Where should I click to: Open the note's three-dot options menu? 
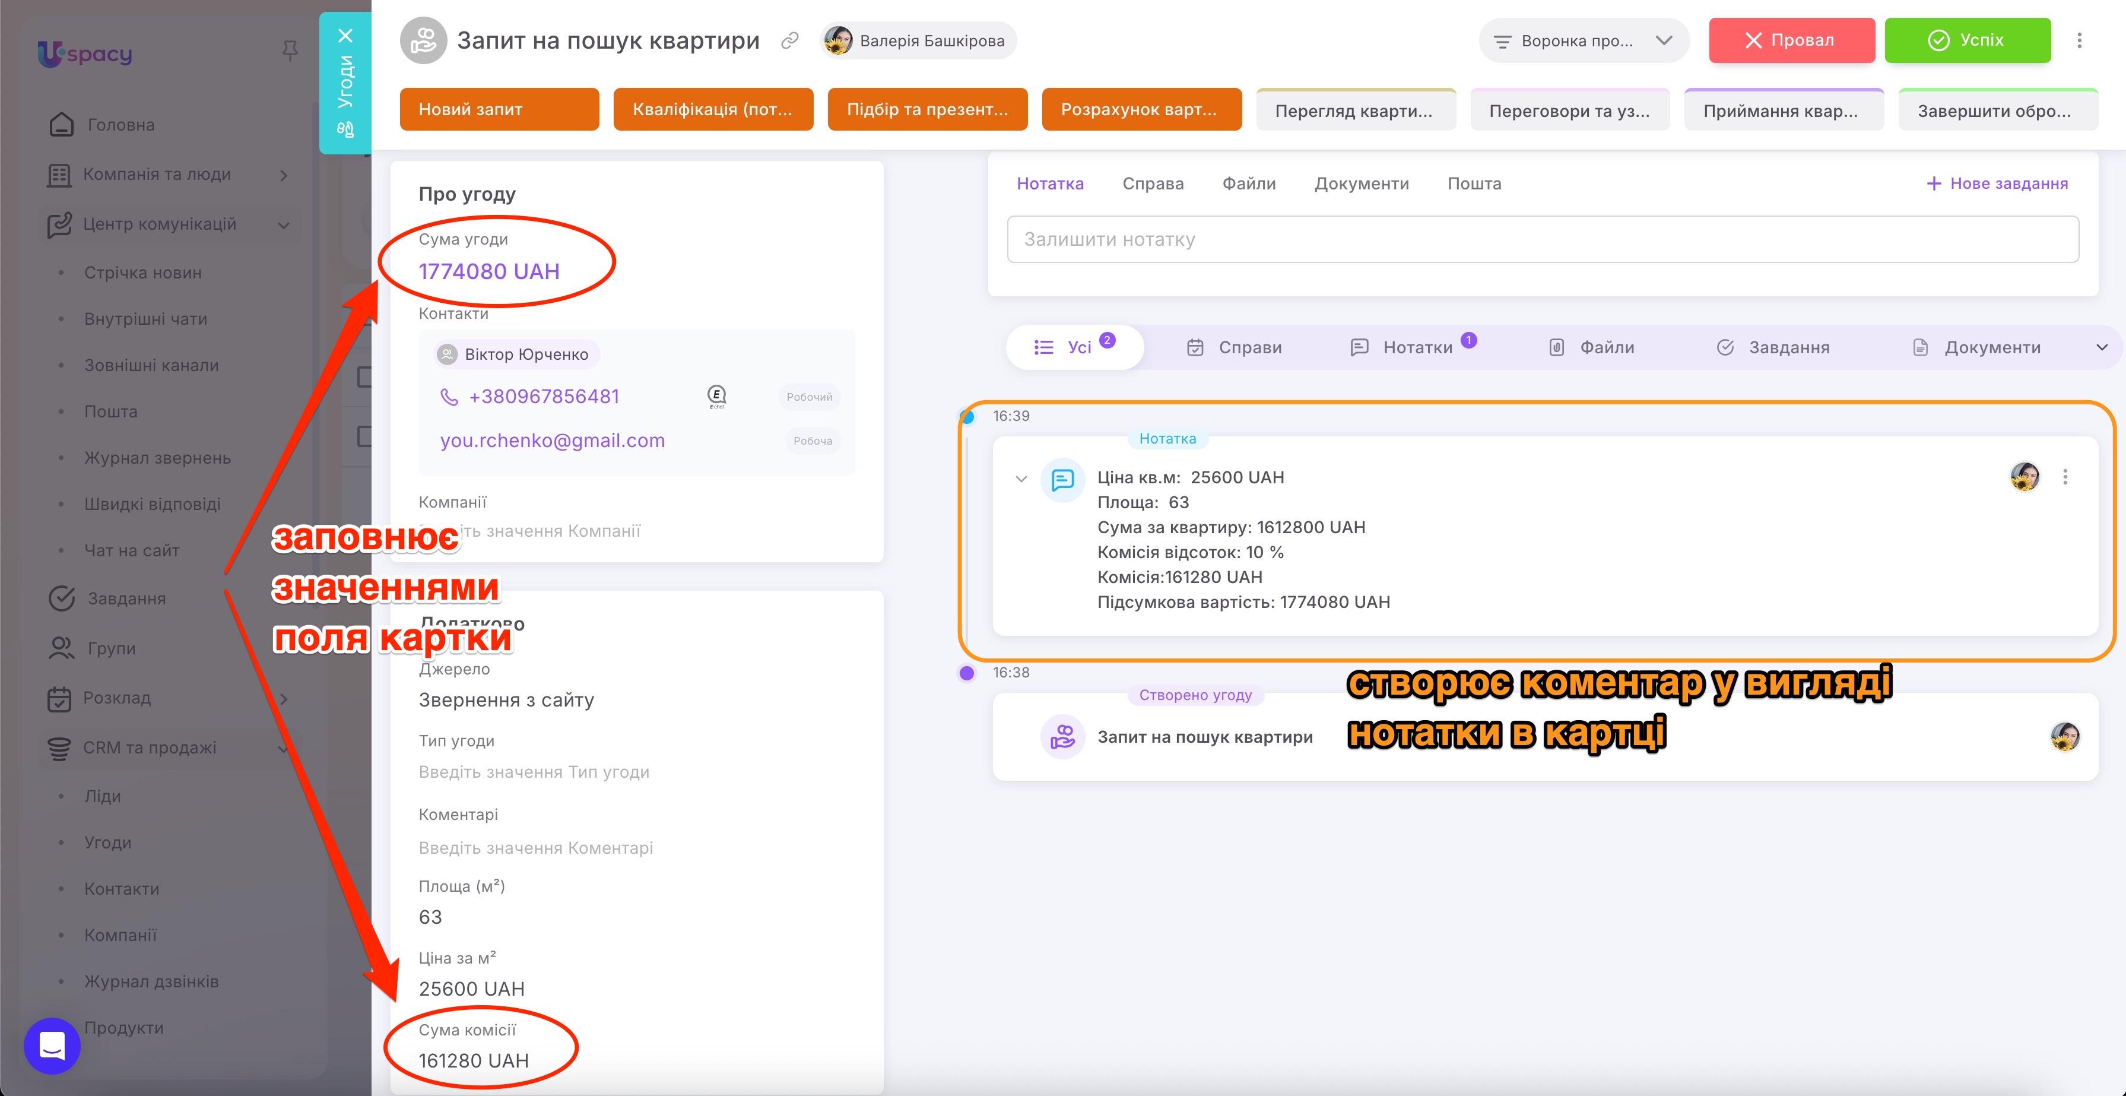2065,477
